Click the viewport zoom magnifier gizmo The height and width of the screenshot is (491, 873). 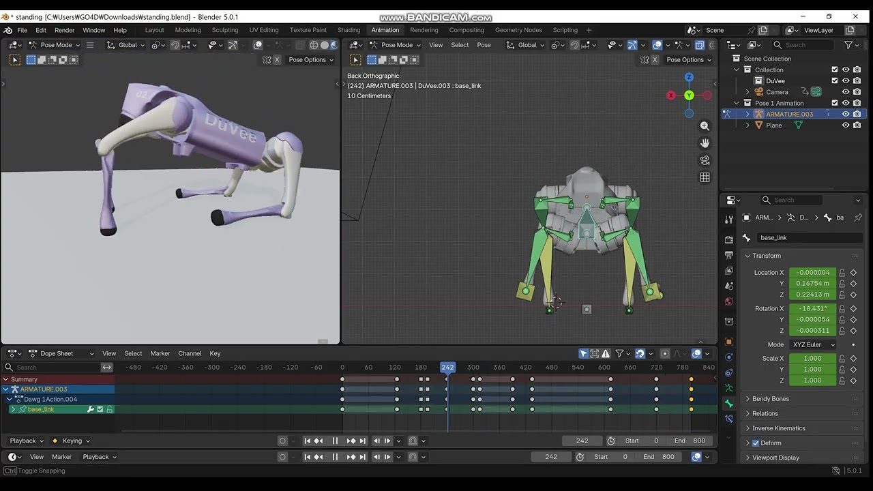(x=705, y=126)
